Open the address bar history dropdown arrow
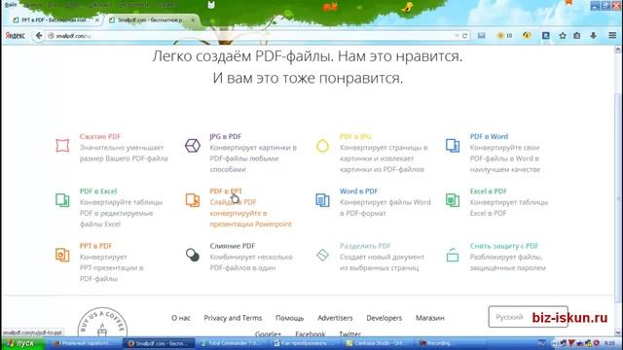Screen dimensions: 623x350 pos(457,36)
